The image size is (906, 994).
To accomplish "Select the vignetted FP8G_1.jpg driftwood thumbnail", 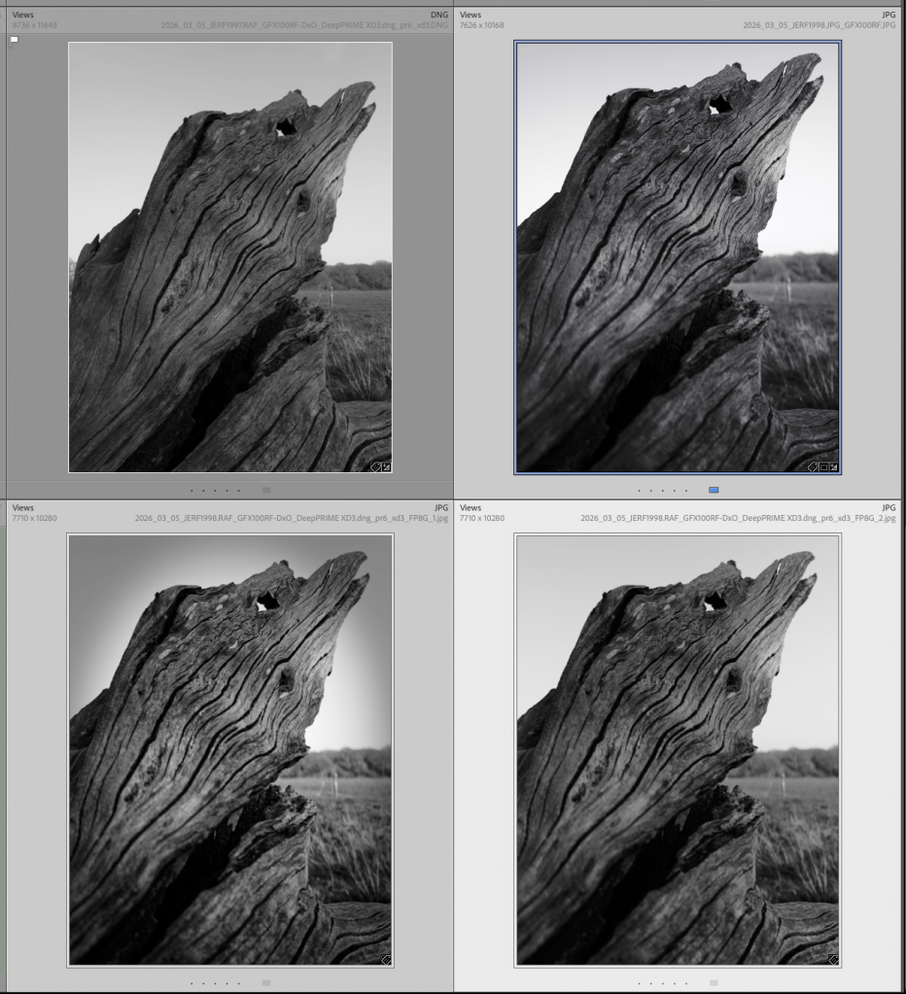I will (x=230, y=750).
